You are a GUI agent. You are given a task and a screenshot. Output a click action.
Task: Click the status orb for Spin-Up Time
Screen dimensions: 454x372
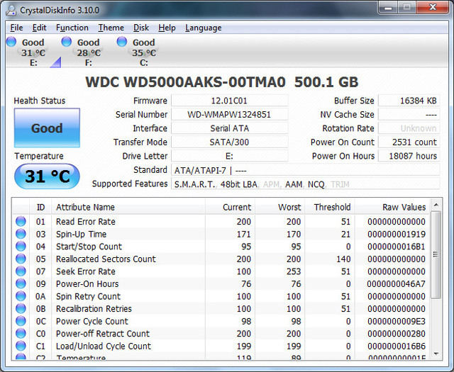pyautogui.click(x=21, y=234)
